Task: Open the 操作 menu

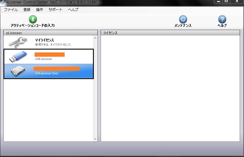Action: click(x=39, y=10)
